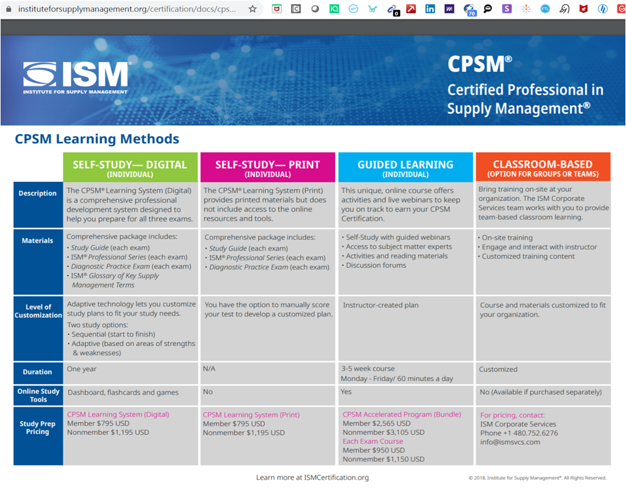Open the purple S extension
Image resolution: width=626 pixels, height=488 pixels.
[x=507, y=9]
